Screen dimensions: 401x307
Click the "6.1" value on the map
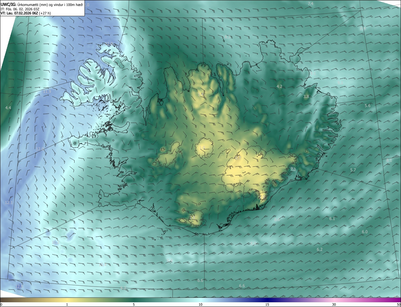pos(332,218)
